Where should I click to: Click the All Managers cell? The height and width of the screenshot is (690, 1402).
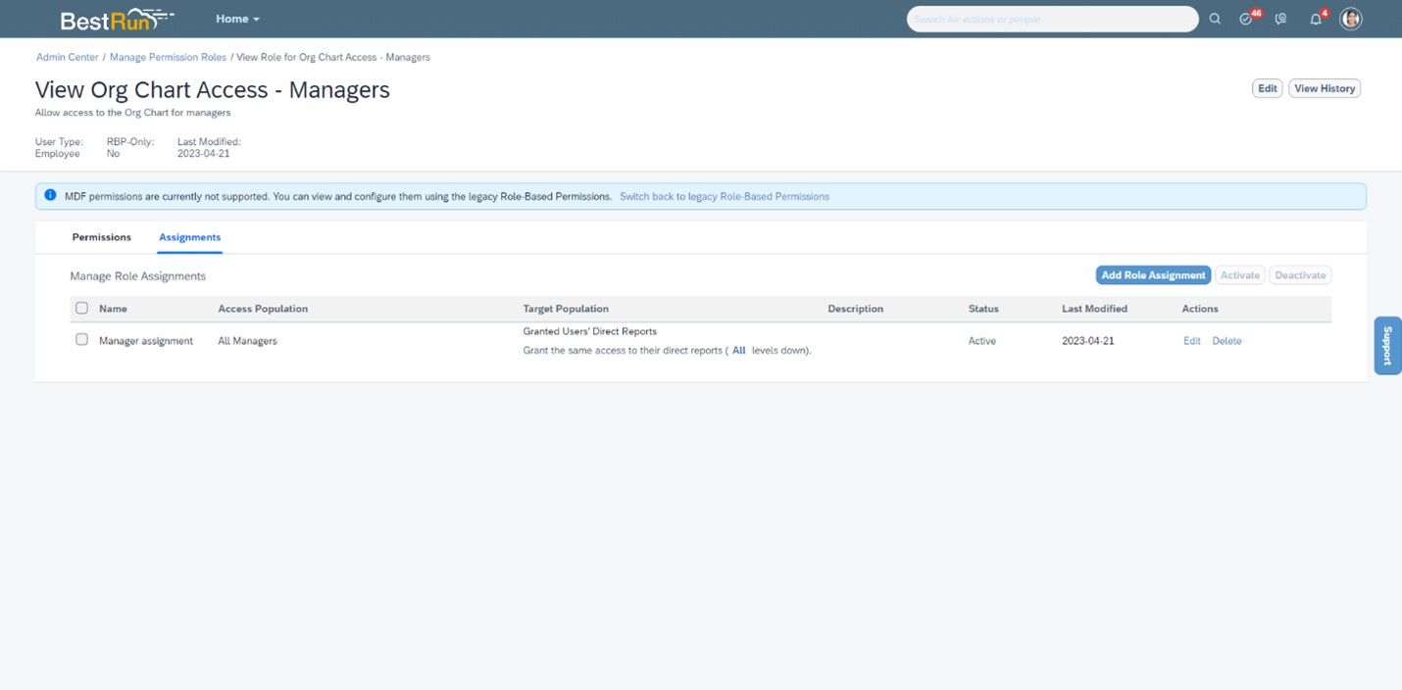click(247, 341)
